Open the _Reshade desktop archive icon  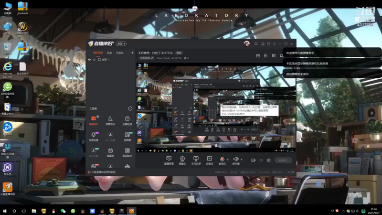tap(22, 8)
